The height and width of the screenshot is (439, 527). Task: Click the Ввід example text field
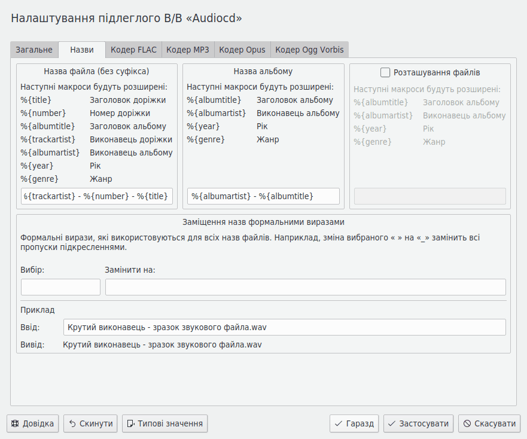284,327
